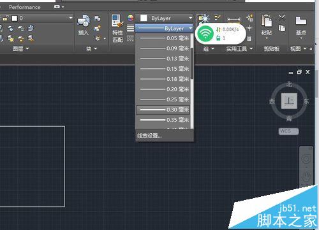Open 线宽设置... lineweight settings
Image resolution: width=319 pixels, height=230 pixels.
pyautogui.click(x=165, y=136)
